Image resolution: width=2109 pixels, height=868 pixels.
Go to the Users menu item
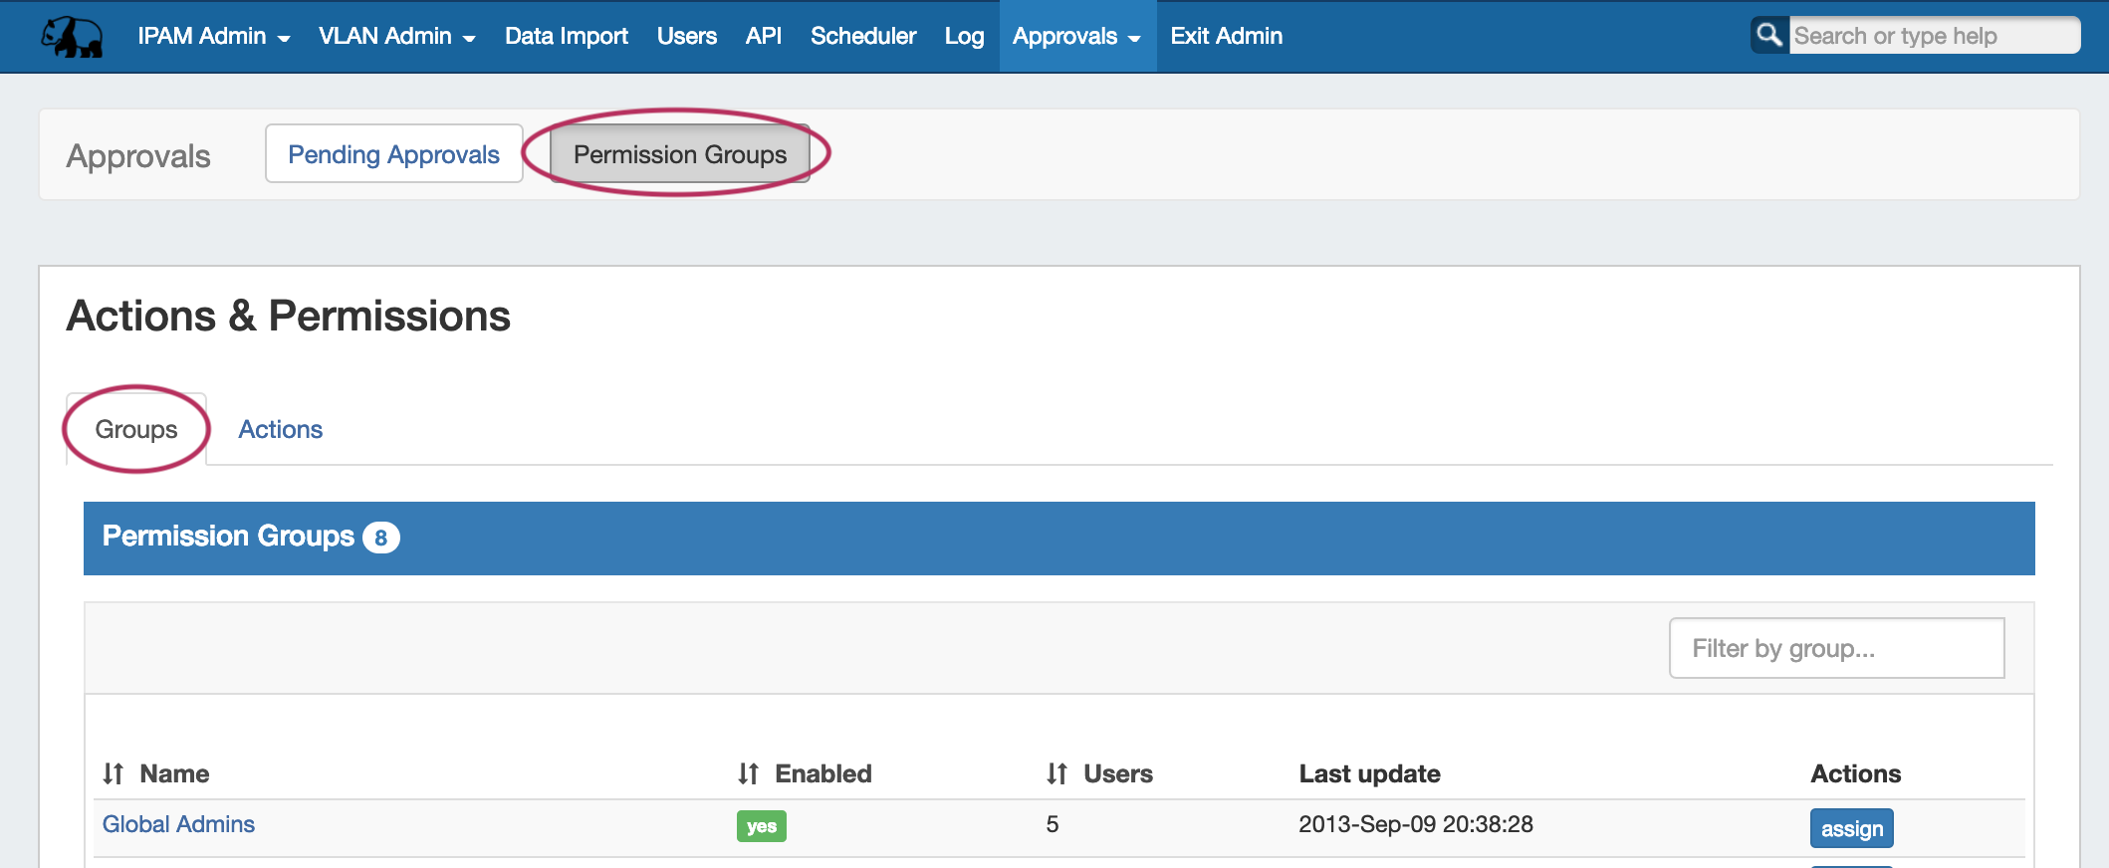pyautogui.click(x=686, y=37)
